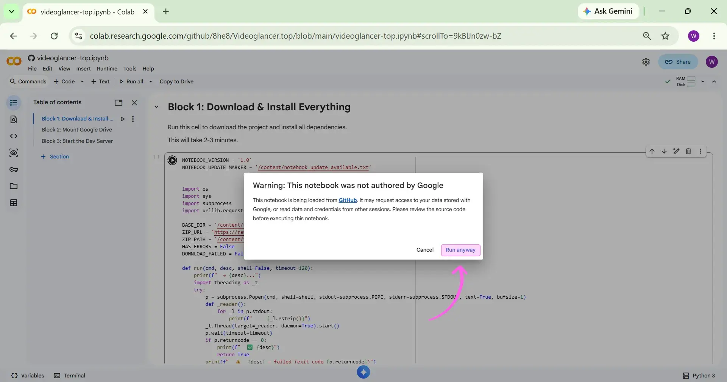The image size is (727, 382).
Task: Open Secrets key icon in sidebar
Action: 14,169
